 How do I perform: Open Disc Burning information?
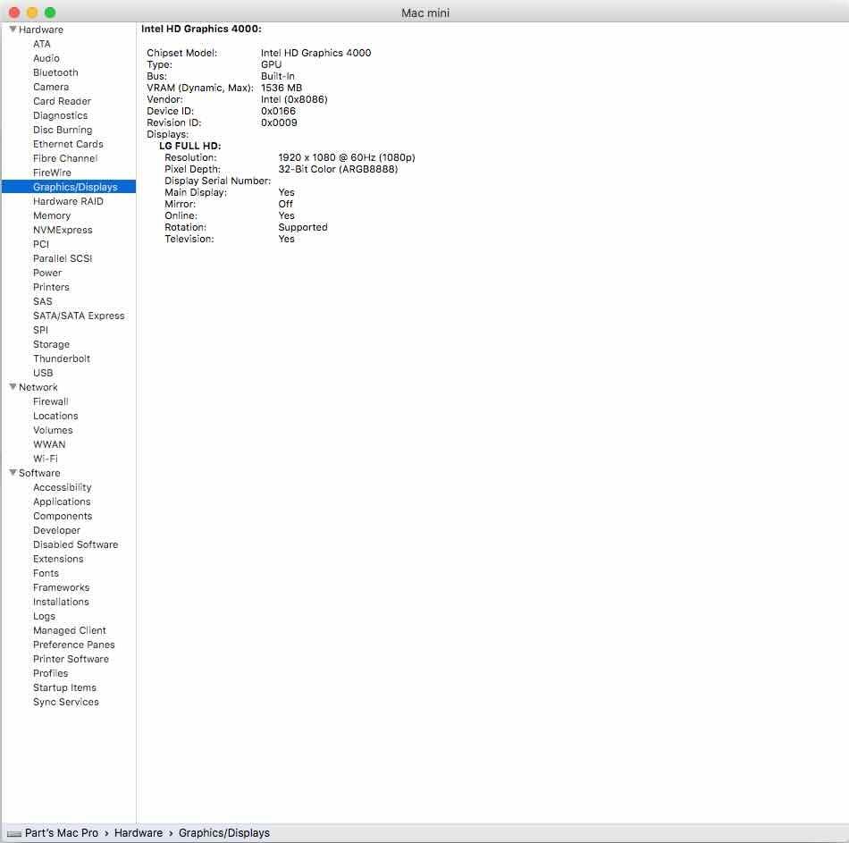pyautogui.click(x=63, y=130)
